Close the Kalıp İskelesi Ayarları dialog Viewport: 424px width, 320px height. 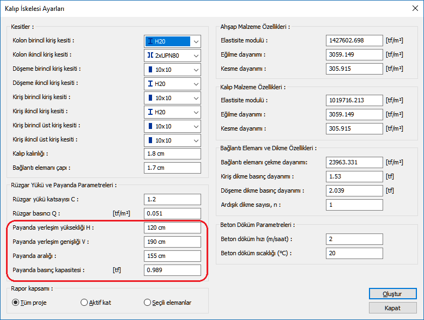tap(411, 8)
